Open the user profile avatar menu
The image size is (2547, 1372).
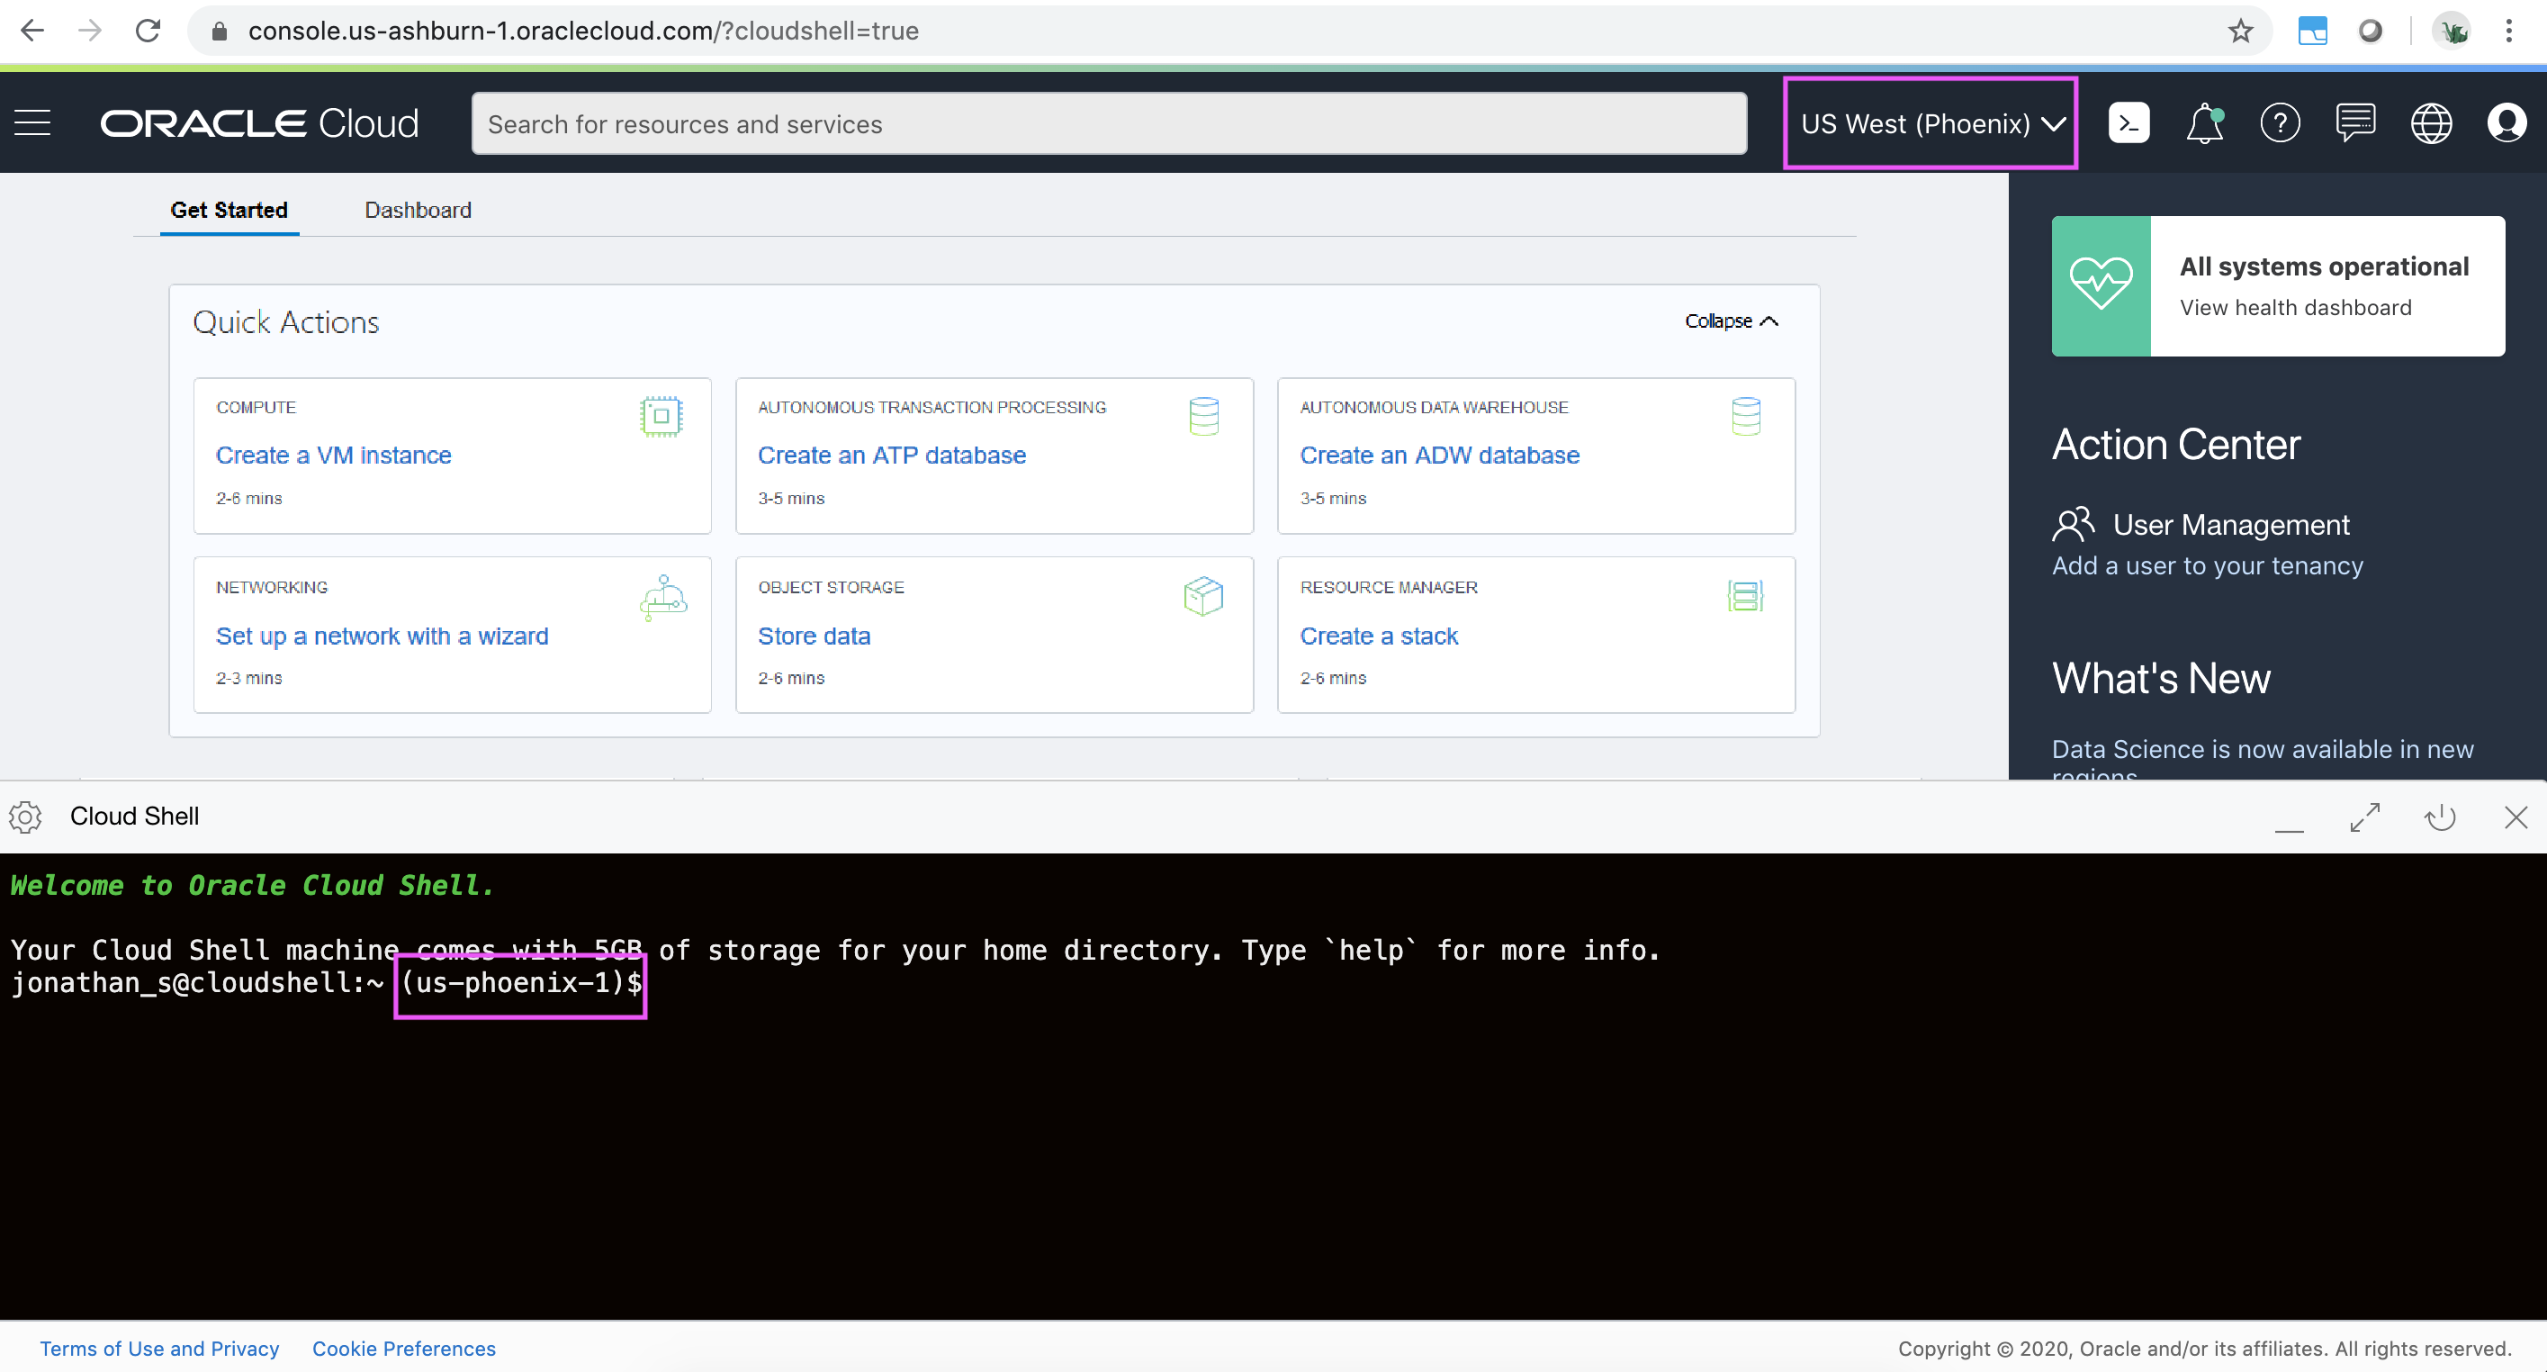point(2506,123)
